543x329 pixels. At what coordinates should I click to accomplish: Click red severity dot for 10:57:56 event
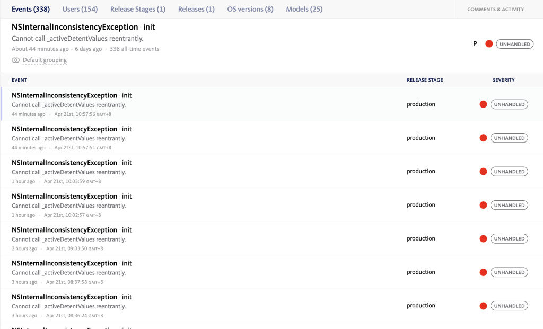coord(483,104)
